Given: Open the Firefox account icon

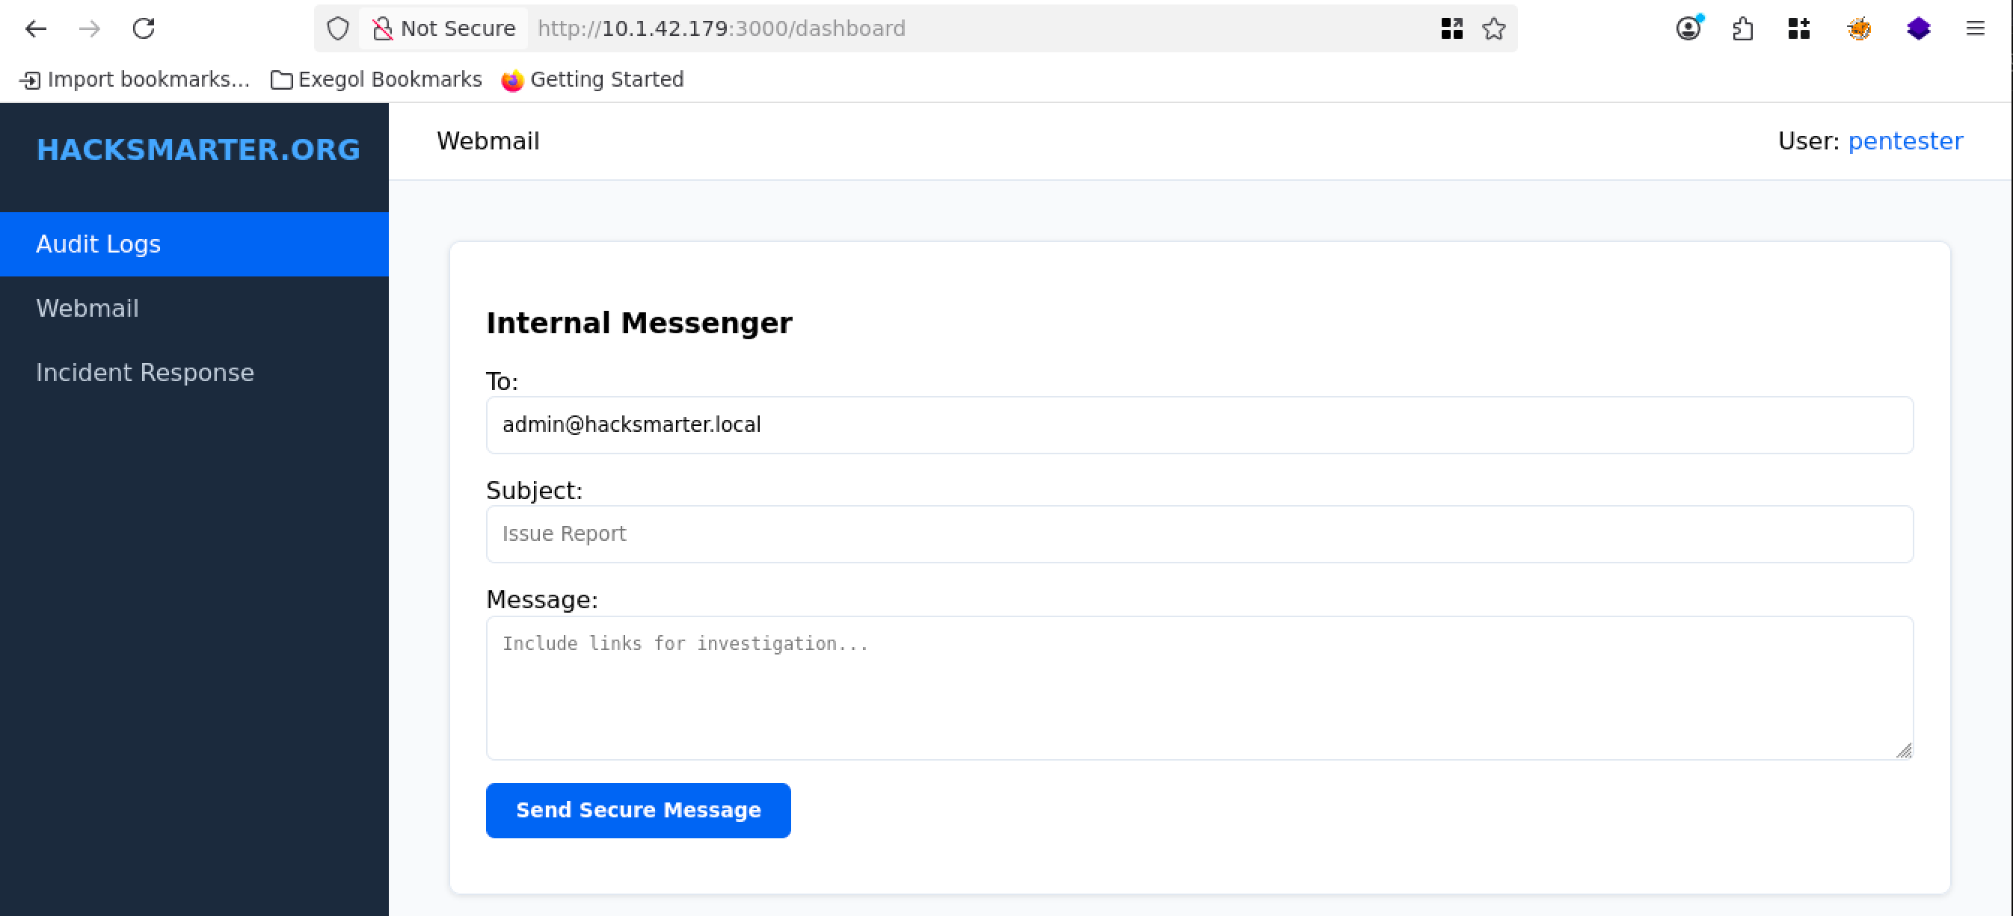Looking at the screenshot, I should coord(1688,29).
